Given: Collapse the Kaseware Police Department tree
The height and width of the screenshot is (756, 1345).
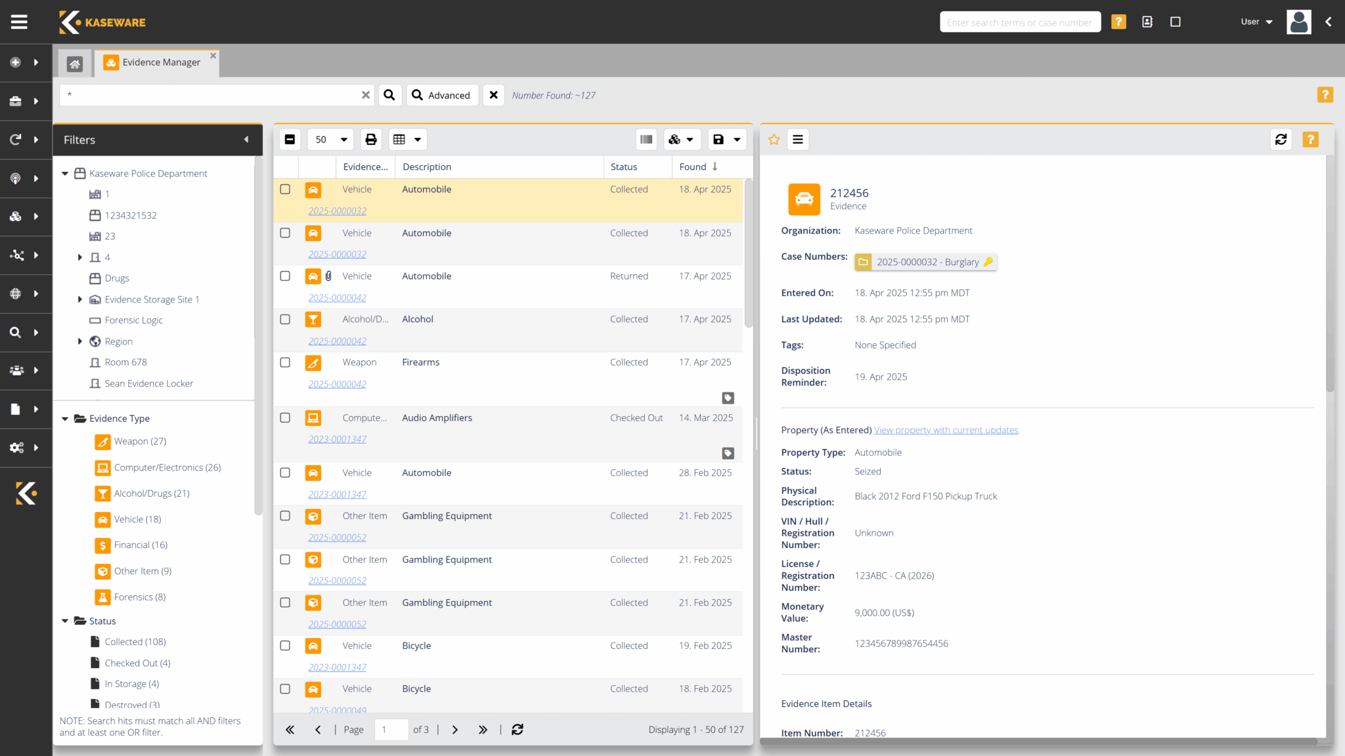Looking at the screenshot, I should pos(64,173).
